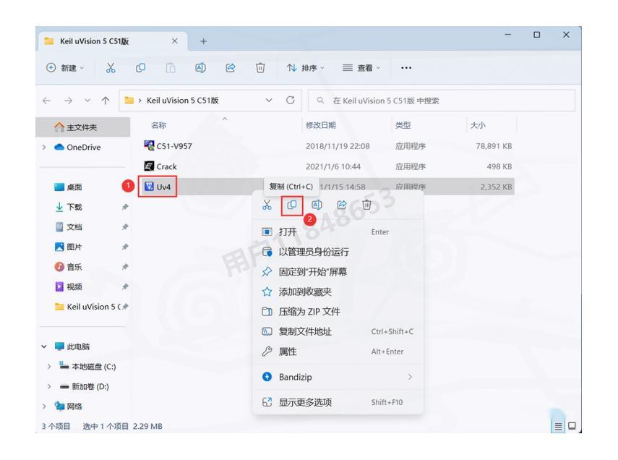Open 图片 in the sidebar
This screenshot has width=618, height=460.
68,247
